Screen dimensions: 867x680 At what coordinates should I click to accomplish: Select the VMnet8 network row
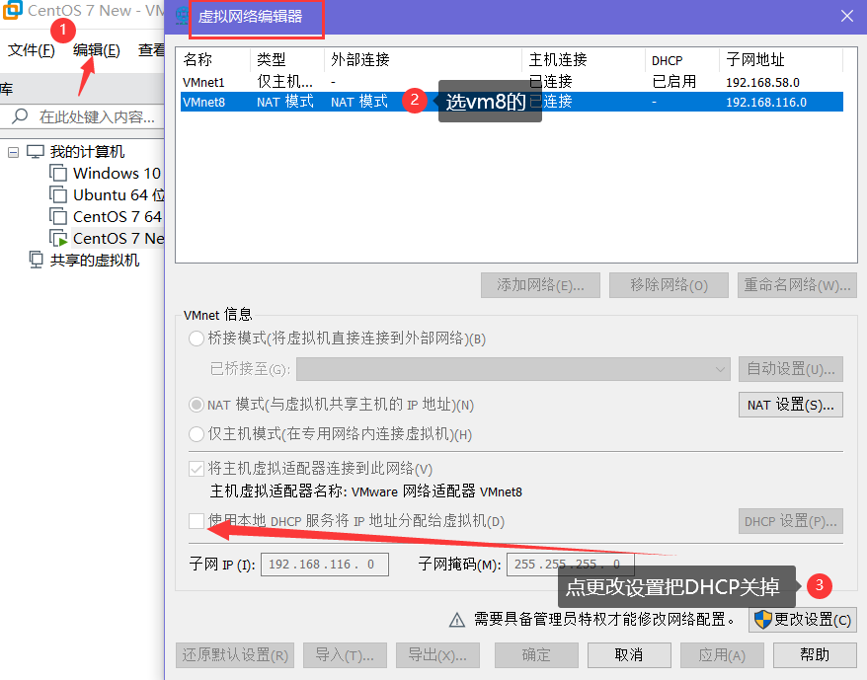[x=512, y=102]
